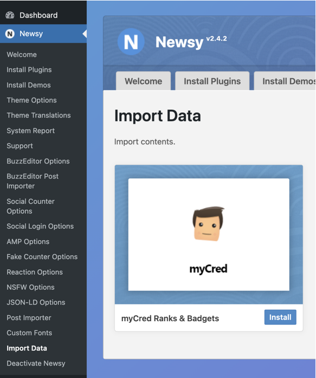Click the Dashboard gauge icon
The width and height of the screenshot is (316, 378).
point(10,15)
